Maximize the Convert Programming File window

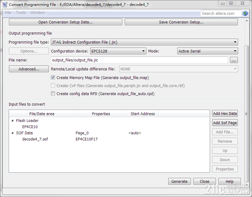coord(231,3)
